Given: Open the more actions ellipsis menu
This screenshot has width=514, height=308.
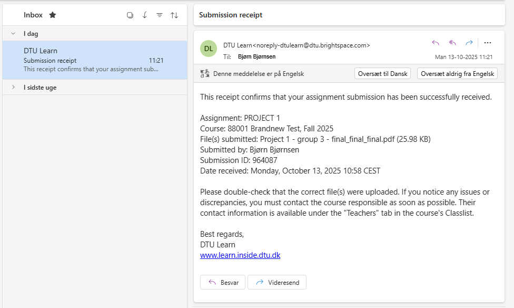Looking at the screenshot, I should click(488, 43).
